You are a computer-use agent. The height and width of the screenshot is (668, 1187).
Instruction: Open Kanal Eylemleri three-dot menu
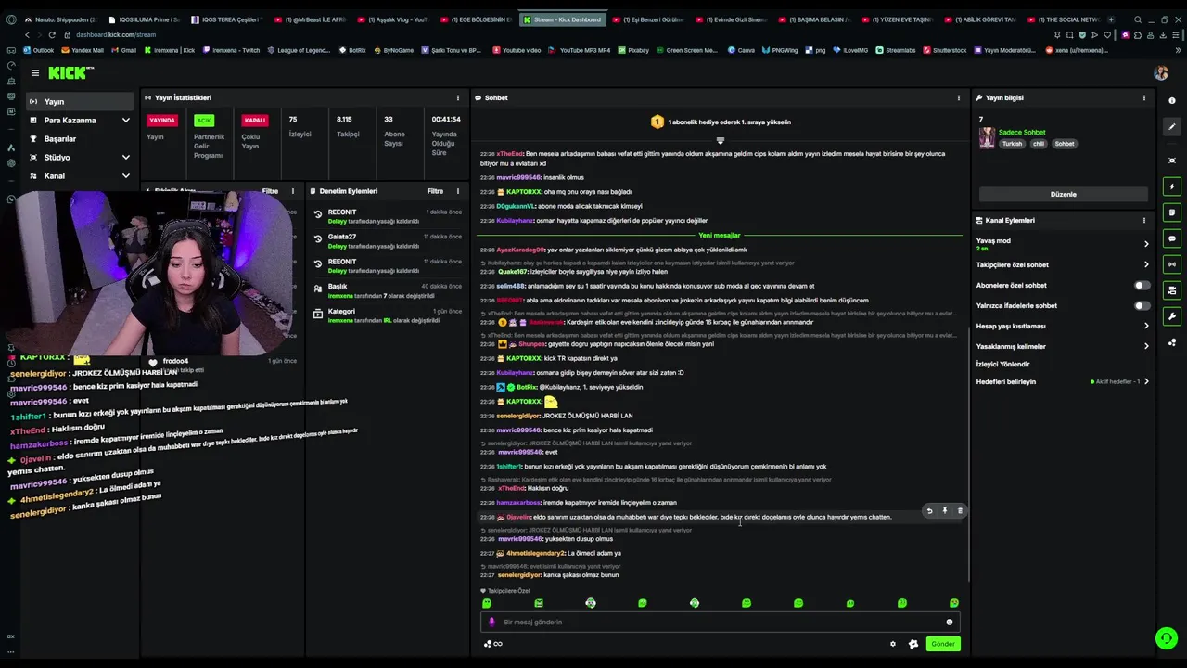[x=1144, y=220]
